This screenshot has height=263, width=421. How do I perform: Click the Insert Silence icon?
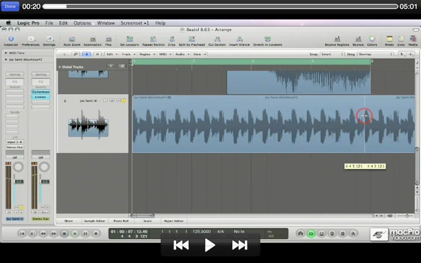pyautogui.click(x=239, y=39)
